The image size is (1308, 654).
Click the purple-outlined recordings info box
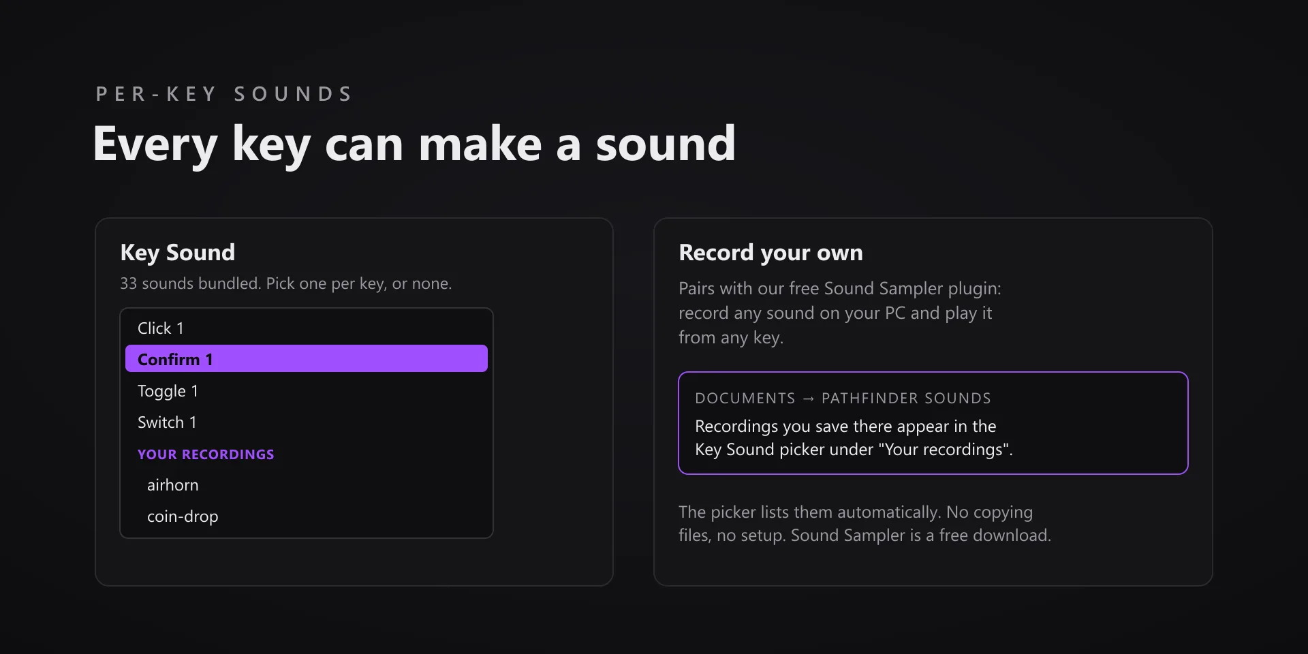(x=933, y=422)
